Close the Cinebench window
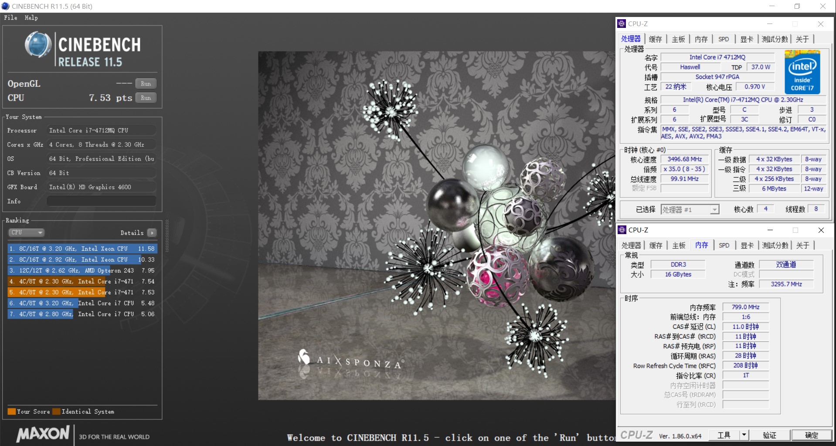 [823, 6]
